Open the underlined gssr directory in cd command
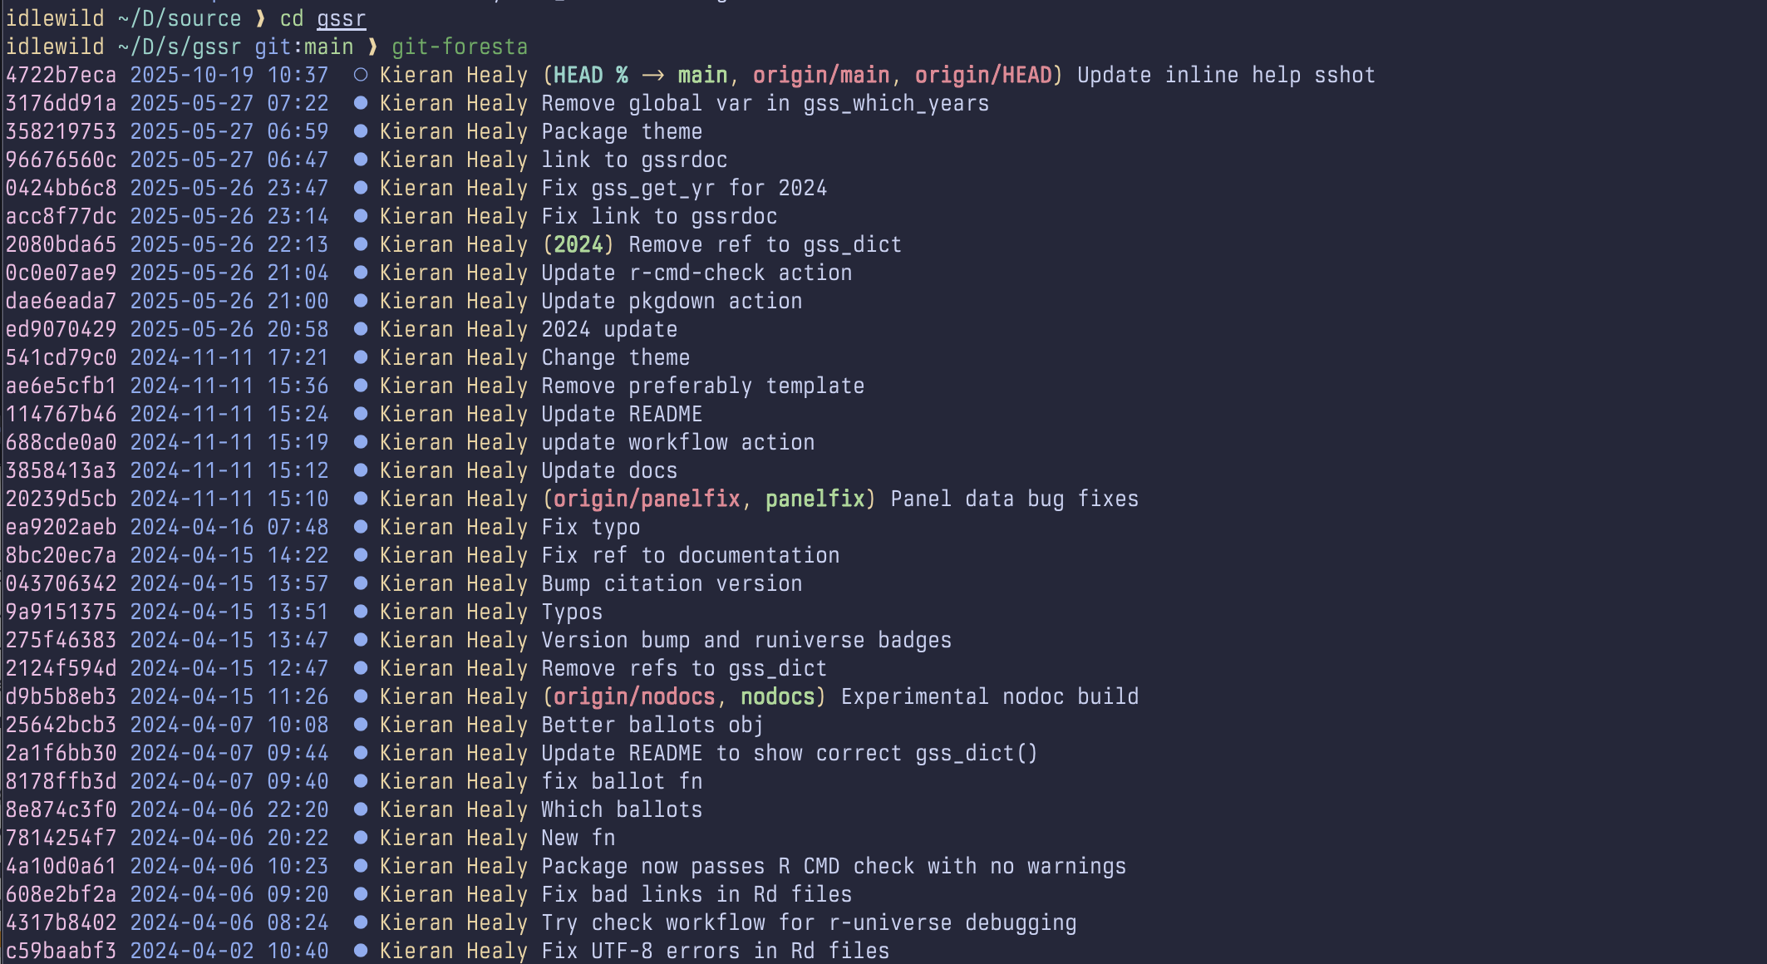 coord(341,18)
